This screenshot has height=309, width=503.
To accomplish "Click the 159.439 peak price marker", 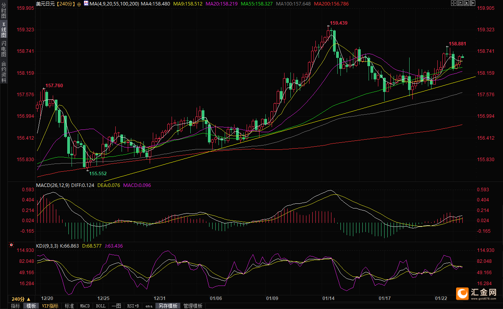I will pyautogui.click(x=338, y=23).
